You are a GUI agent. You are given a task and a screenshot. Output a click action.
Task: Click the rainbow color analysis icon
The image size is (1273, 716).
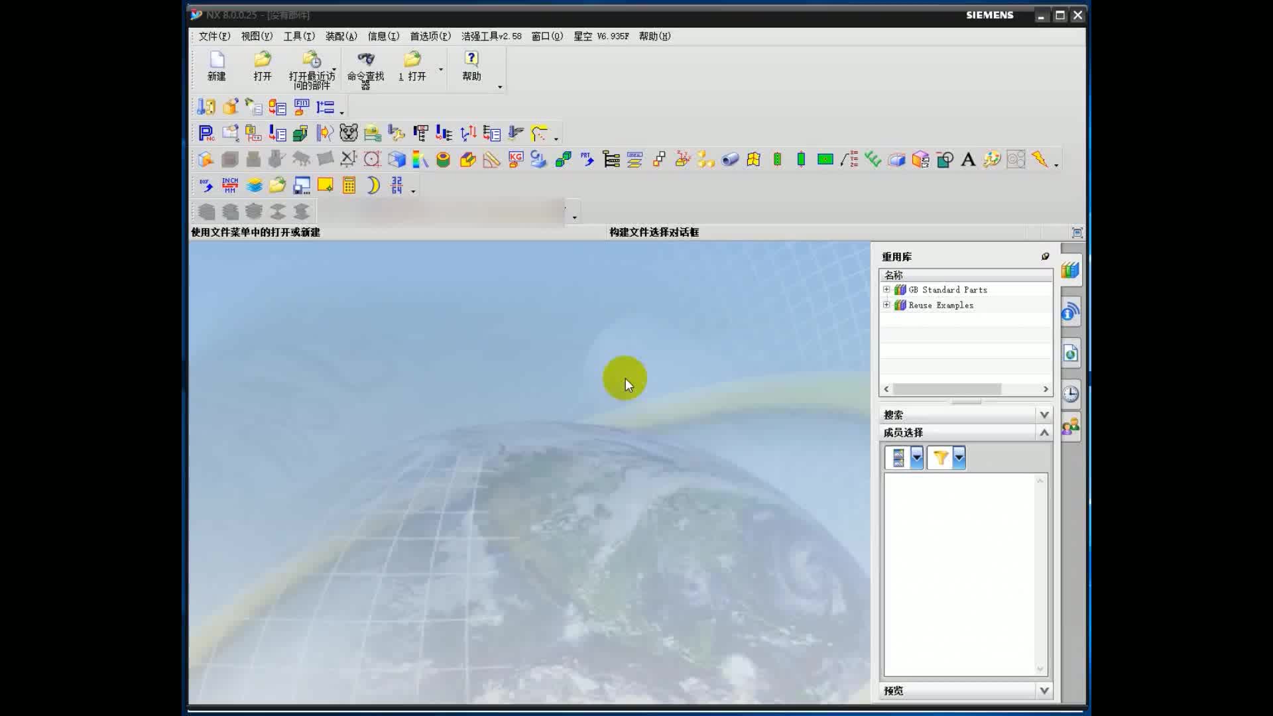[x=420, y=159]
